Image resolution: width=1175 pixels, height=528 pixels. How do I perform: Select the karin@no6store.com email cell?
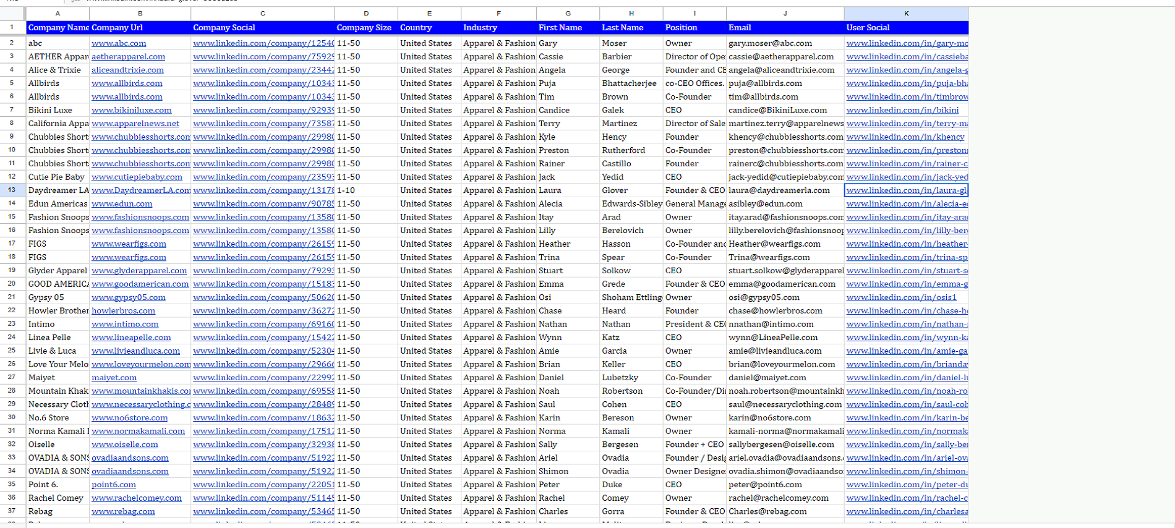coord(785,418)
